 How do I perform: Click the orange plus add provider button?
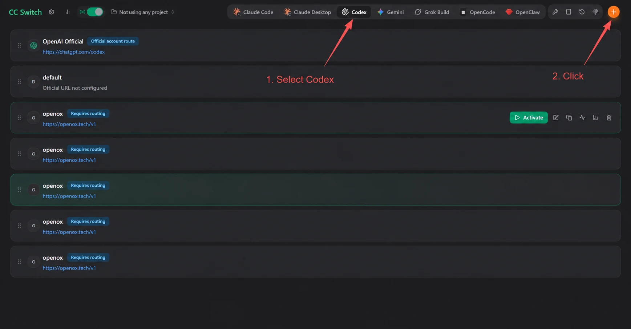pos(614,12)
